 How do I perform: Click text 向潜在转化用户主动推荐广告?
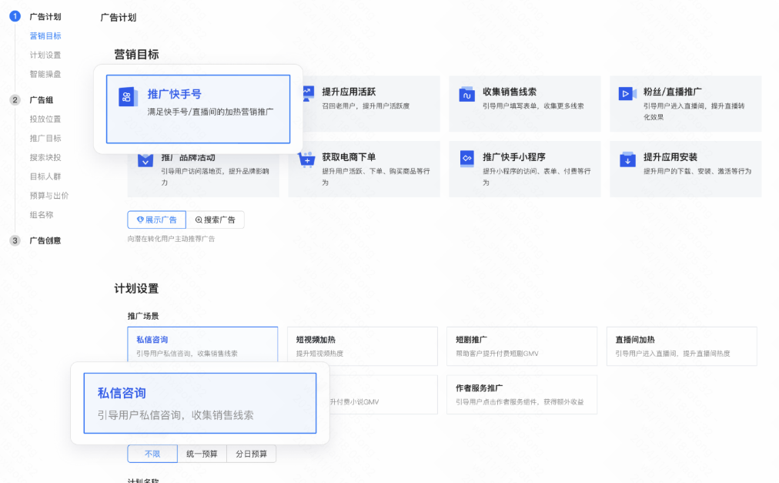click(171, 239)
